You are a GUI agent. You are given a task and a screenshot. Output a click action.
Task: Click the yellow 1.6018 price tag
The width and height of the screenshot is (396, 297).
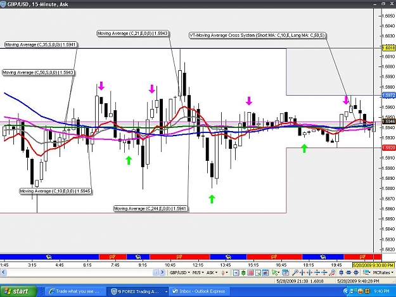[x=388, y=47]
